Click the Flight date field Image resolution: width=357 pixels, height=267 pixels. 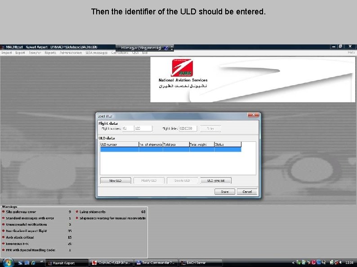tap(188, 129)
